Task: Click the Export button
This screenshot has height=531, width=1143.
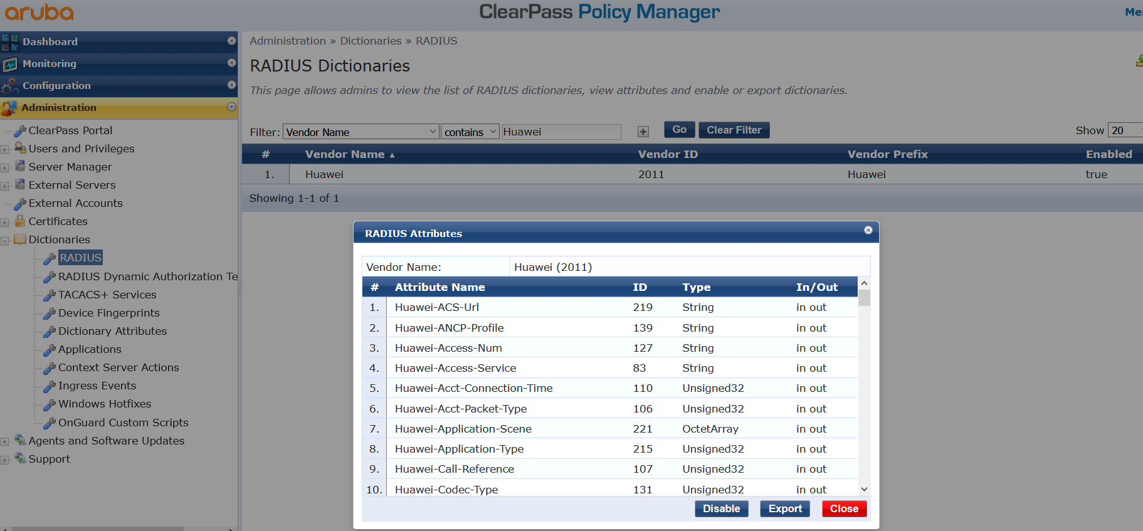Action: click(785, 508)
